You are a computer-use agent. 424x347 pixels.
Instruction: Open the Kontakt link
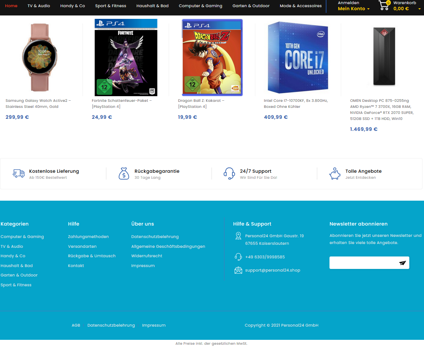click(x=76, y=266)
